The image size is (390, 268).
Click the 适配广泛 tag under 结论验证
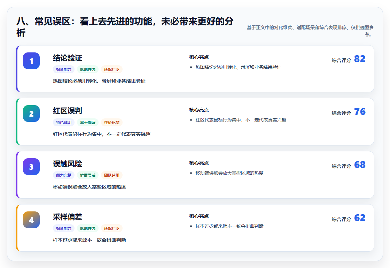[x=112, y=69]
